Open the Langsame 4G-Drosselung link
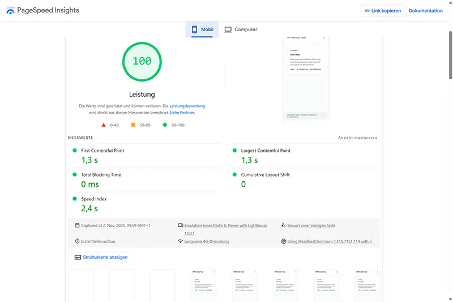Image resolution: width=453 pixels, height=302 pixels. tap(207, 241)
